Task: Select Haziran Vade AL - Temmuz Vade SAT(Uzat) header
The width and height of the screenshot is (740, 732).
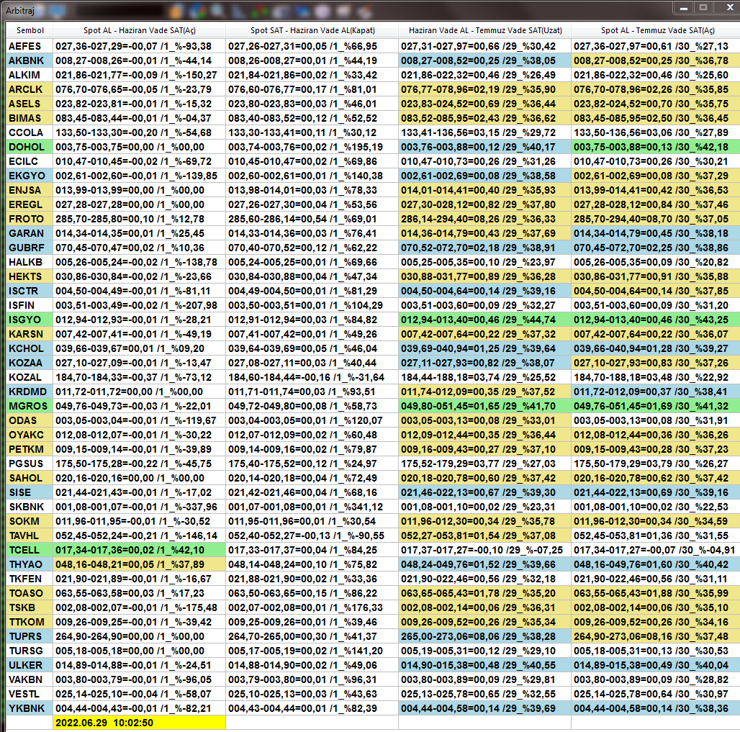Action: pyautogui.click(x=484, y=30)
